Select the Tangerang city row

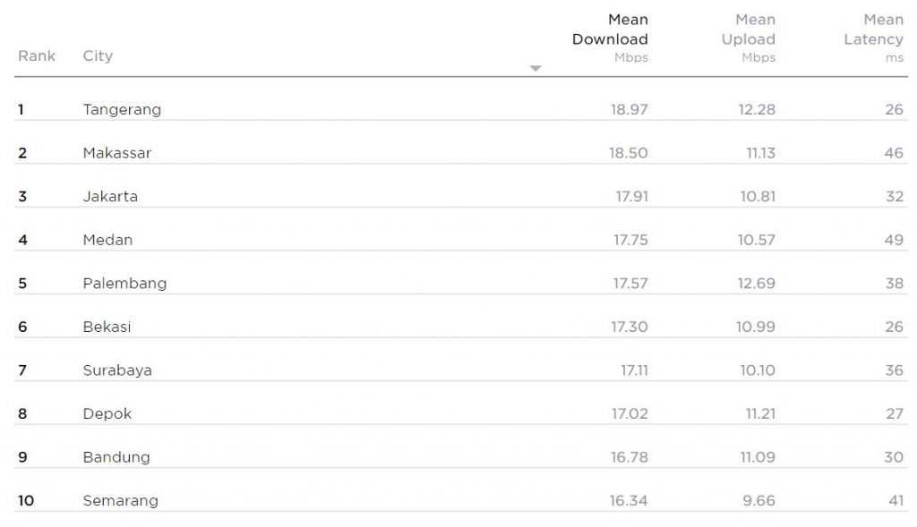122,109
